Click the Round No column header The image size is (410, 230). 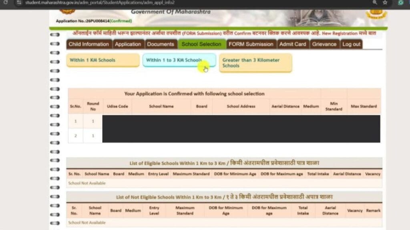coord(93,106)
